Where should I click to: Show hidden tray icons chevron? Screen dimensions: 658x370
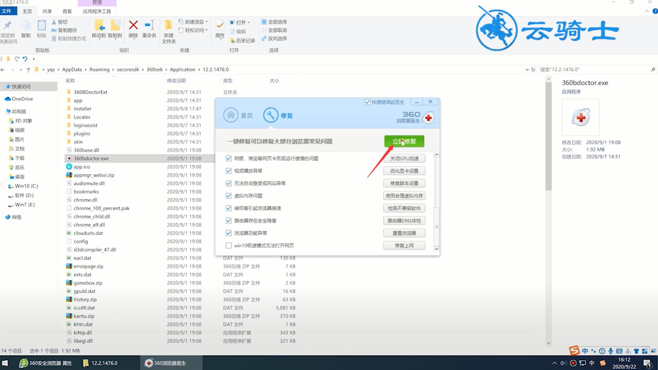[554, 363]
